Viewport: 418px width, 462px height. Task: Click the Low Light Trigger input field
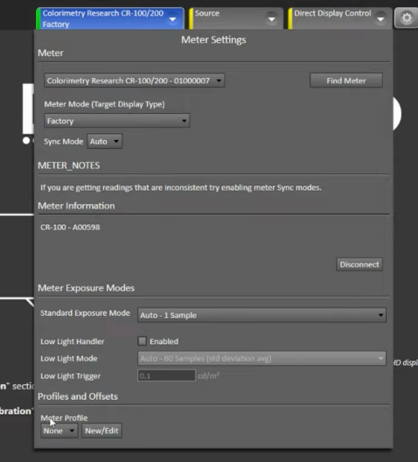pos(166,375)
